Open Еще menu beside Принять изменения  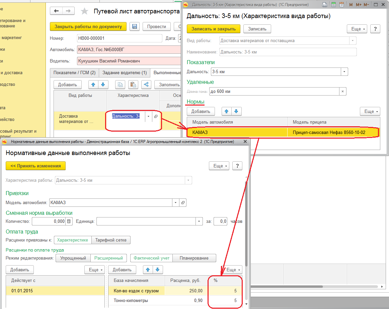click(x=219, y=166)
